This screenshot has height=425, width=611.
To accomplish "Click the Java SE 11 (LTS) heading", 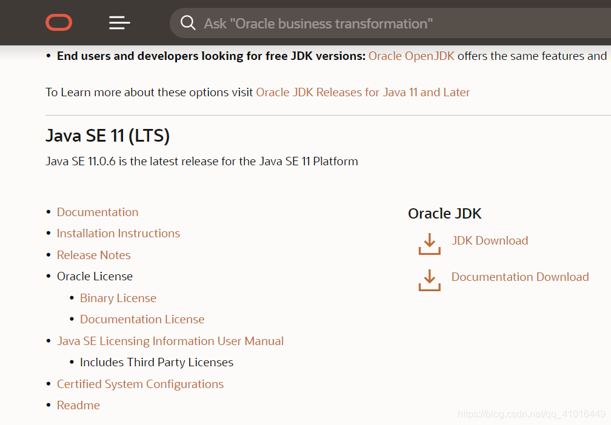I will pyautogui.click(x=107, y=136).
